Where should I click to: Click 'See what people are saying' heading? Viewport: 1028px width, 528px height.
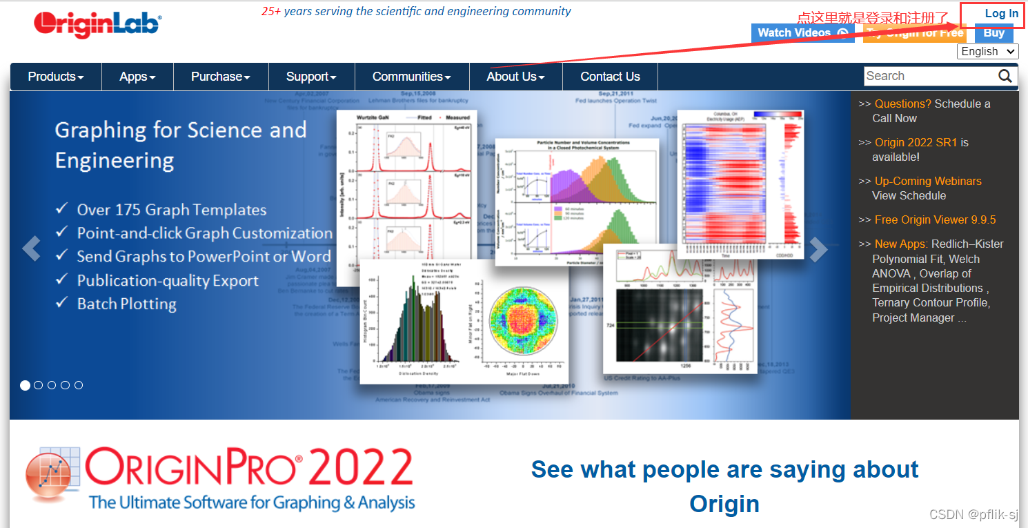point(724,487)
